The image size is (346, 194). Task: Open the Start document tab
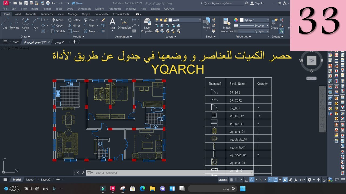pyautogui.click(x=16, y=42)
